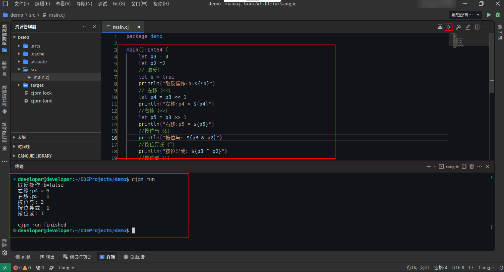Click the green run button in top toolbar
Screen dimensions: 504x272
(x=489, y=15)
